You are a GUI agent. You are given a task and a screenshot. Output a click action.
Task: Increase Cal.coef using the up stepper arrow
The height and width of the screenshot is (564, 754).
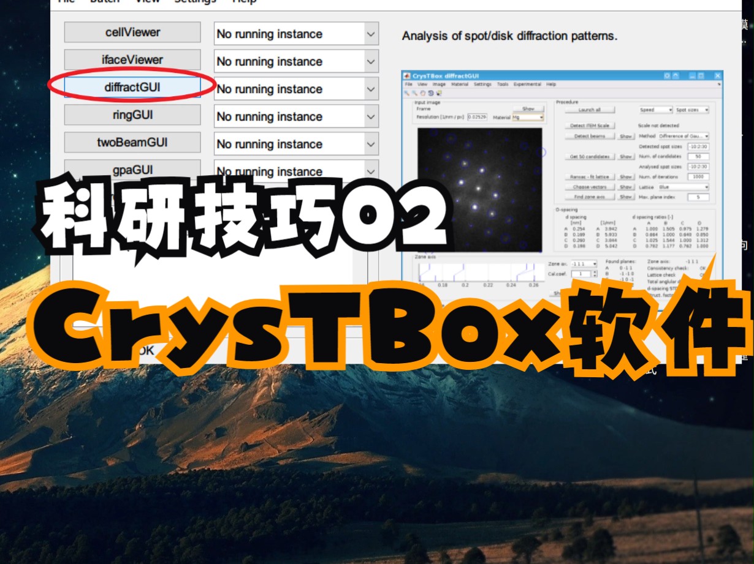tap(595, 272)
